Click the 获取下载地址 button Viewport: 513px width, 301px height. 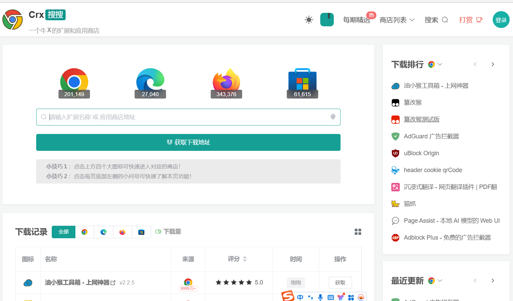188,142
